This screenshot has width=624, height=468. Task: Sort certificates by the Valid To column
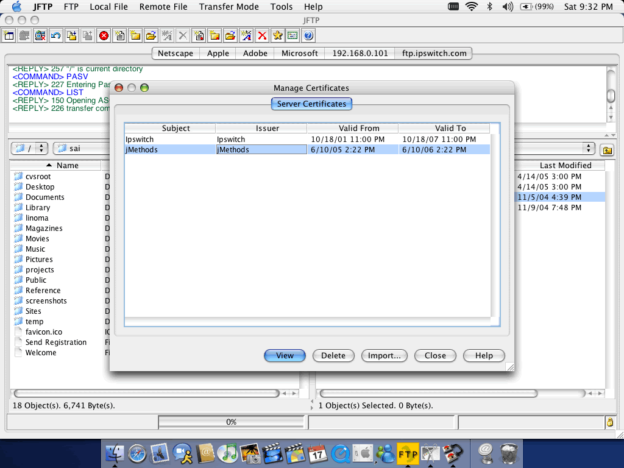coord(444,128)
